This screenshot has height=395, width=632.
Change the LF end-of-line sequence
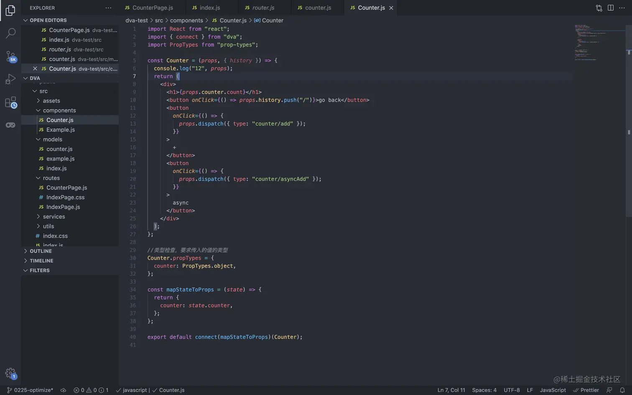(530, 390)
